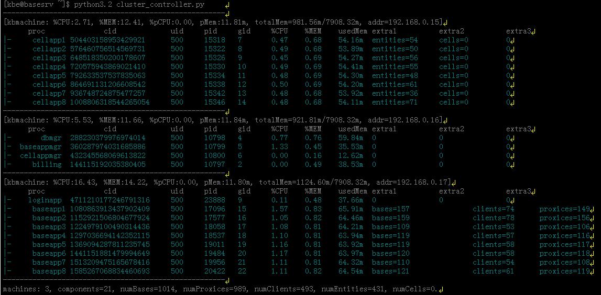Click the baseapp1 process name
Screen dimensions: 601x295
click(x=49, y=209)
